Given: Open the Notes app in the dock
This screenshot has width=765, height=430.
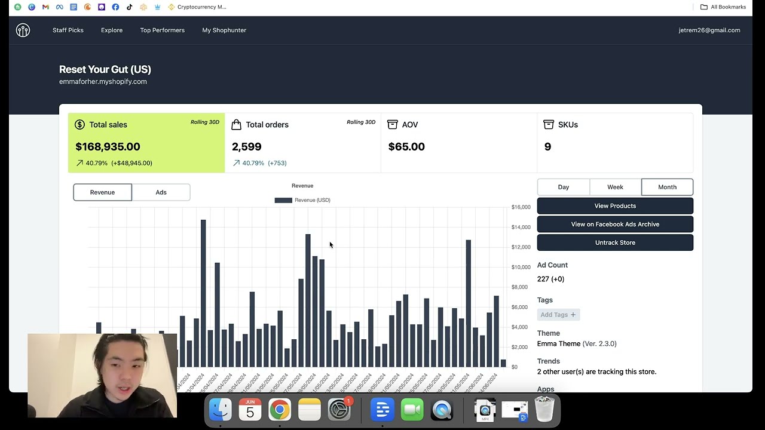Looking at the screenshot, I should point(310,410).
